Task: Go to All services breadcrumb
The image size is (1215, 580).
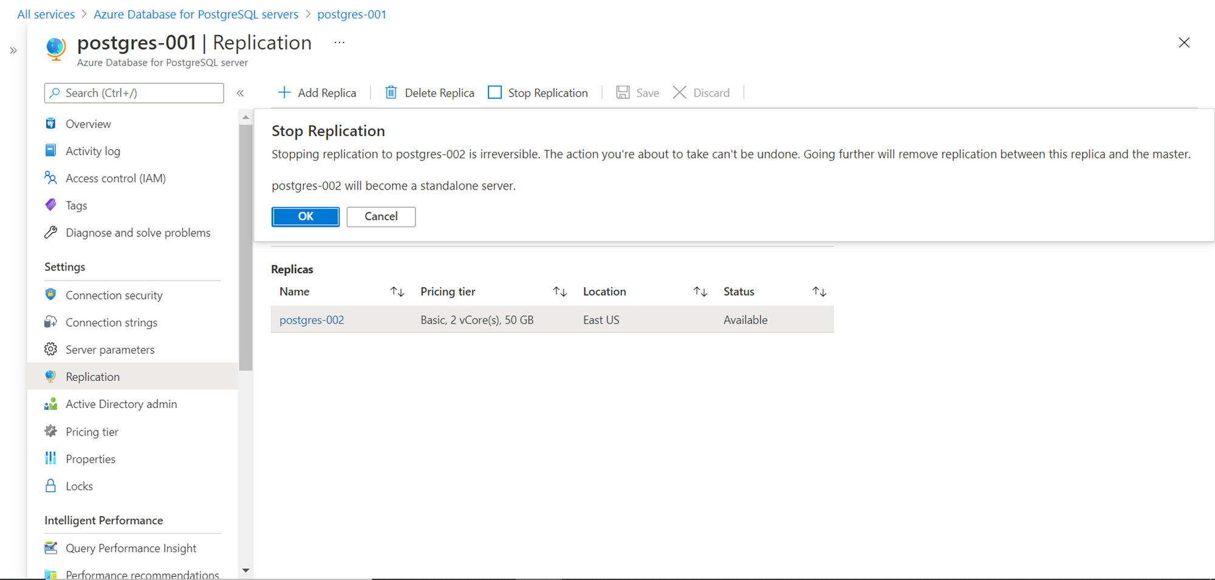Action: [x=46, y=14]
